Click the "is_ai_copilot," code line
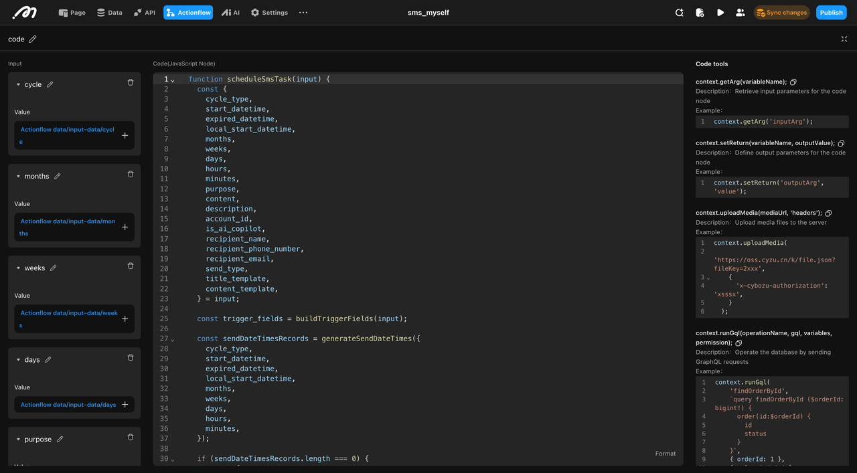The height and width of the screenshot is (473, 857). [x=236, y=229]
